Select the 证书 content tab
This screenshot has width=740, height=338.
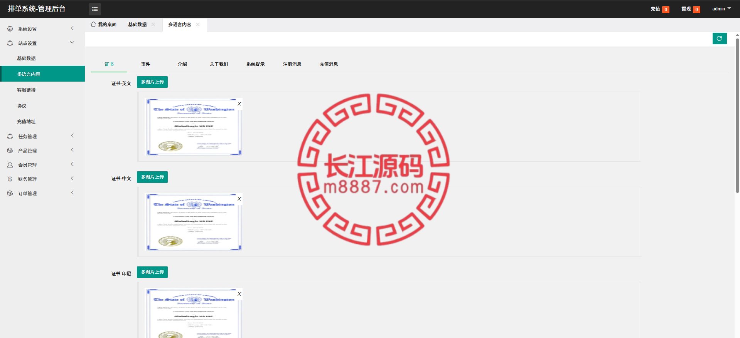click(109, 64)
